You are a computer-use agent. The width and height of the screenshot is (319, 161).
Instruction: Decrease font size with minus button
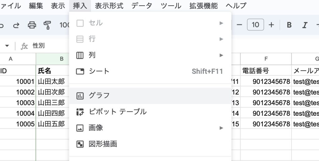pos(239,25)
